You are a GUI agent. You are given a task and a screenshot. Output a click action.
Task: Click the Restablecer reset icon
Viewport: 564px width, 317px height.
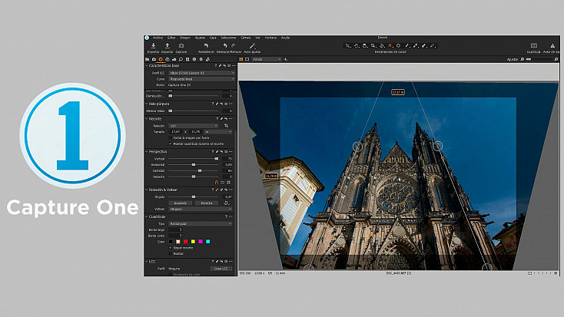point(206,45)
